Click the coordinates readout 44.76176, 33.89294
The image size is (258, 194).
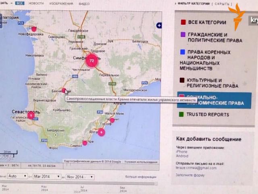click(42, 166)
